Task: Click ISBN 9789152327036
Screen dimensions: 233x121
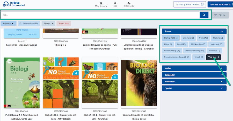Action: pyautogui.click(x=100, y=111)
